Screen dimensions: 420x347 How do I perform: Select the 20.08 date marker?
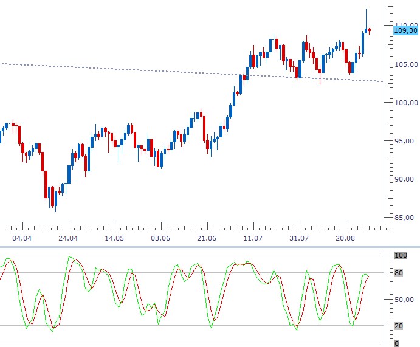pos(345,238)
